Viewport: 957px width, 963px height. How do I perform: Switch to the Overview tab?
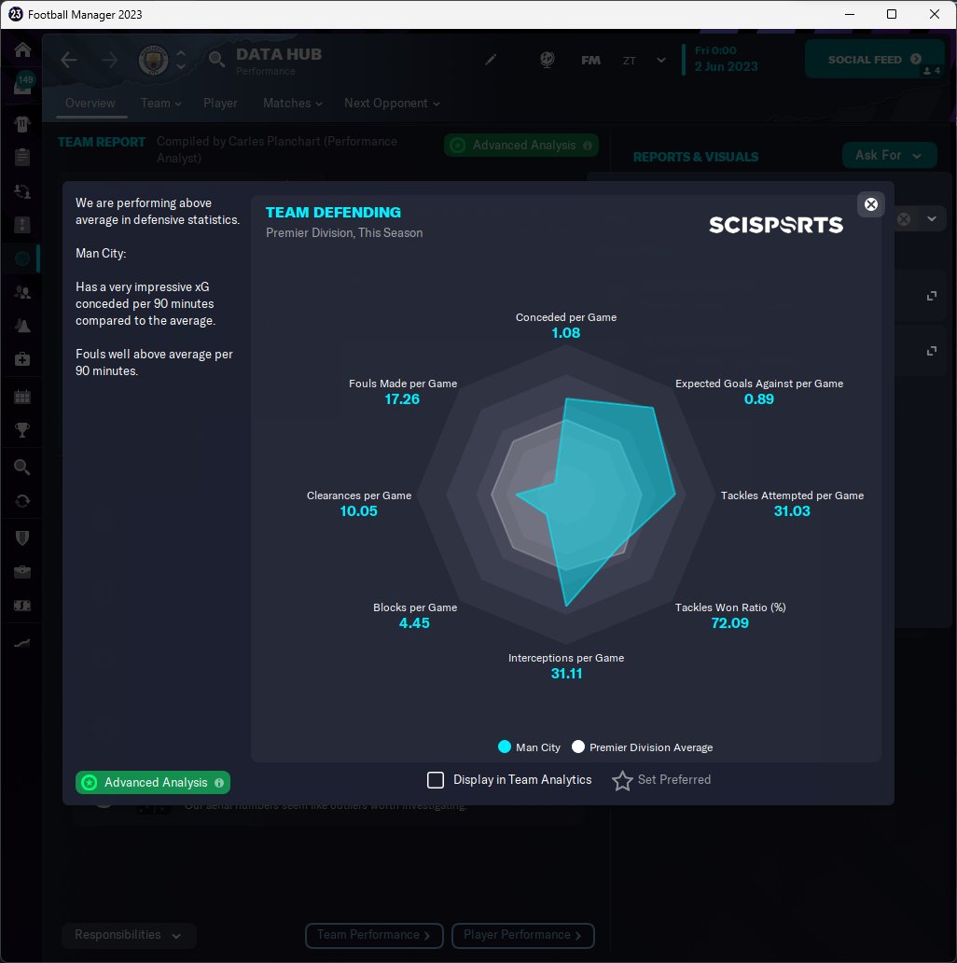(x=90, y=104)
